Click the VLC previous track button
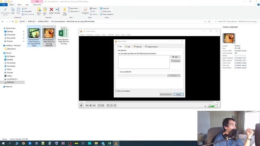The image size is (260, 146). 87,105
